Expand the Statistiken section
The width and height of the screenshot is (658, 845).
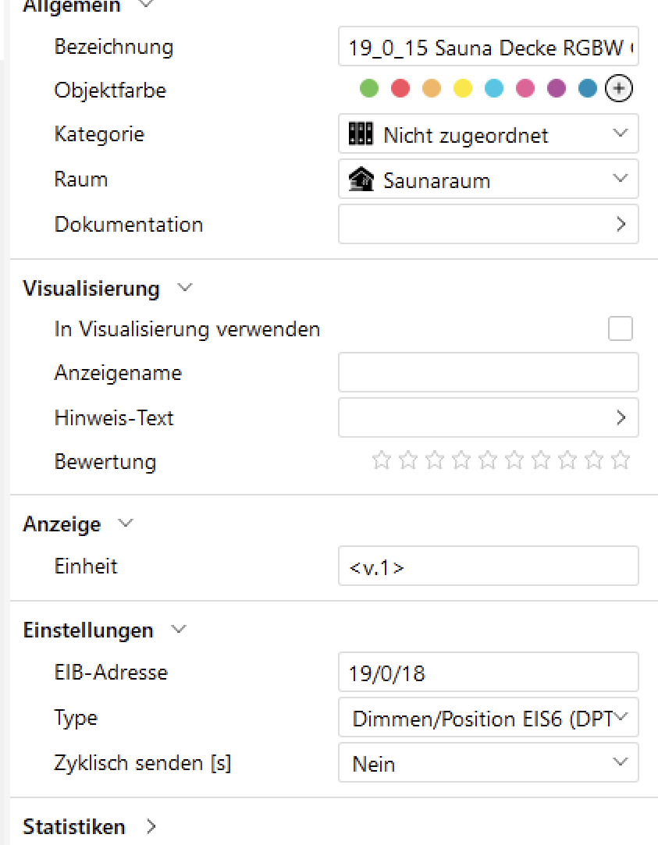coord(151,826)
